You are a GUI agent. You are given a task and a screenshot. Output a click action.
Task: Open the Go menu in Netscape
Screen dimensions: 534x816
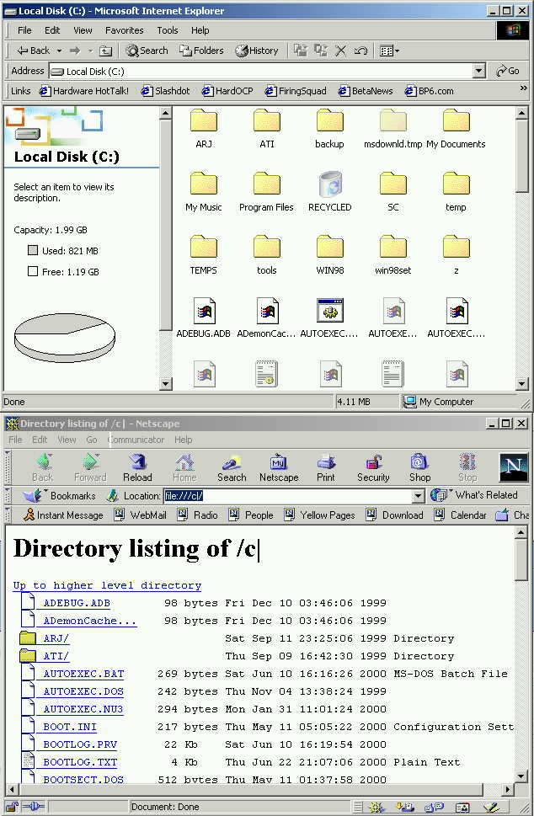92,440
